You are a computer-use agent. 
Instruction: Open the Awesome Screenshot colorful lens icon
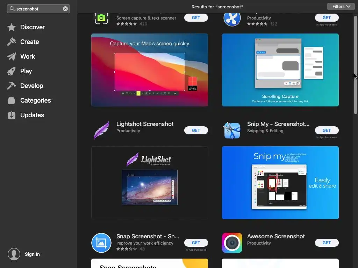pos(232,243)
